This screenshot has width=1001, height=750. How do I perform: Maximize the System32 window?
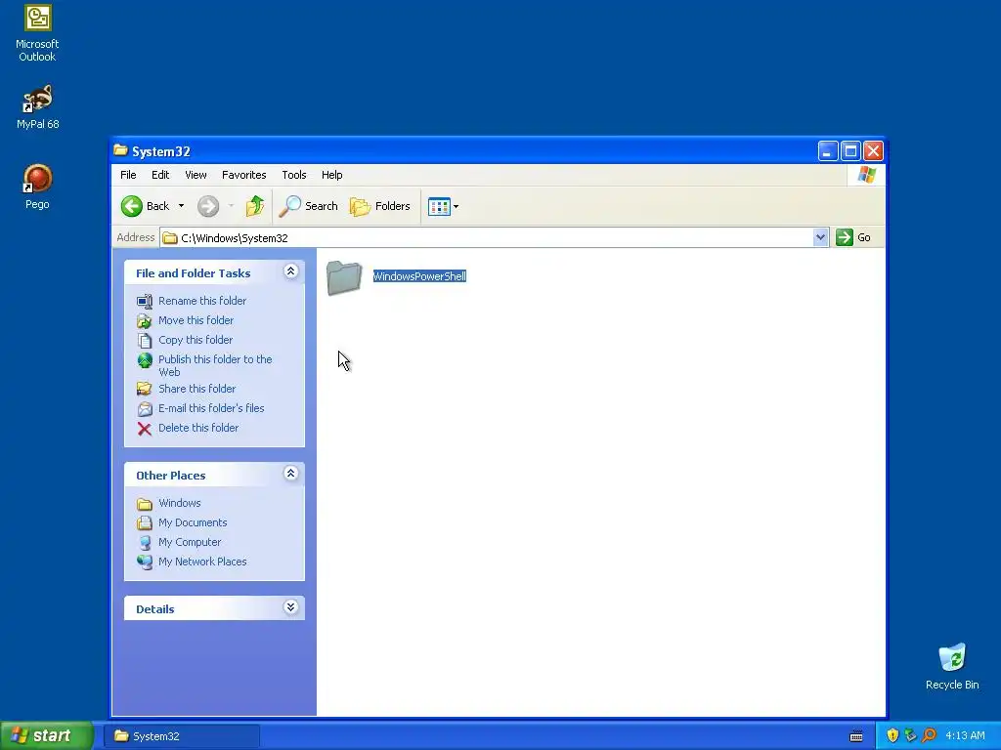(850, 151)
